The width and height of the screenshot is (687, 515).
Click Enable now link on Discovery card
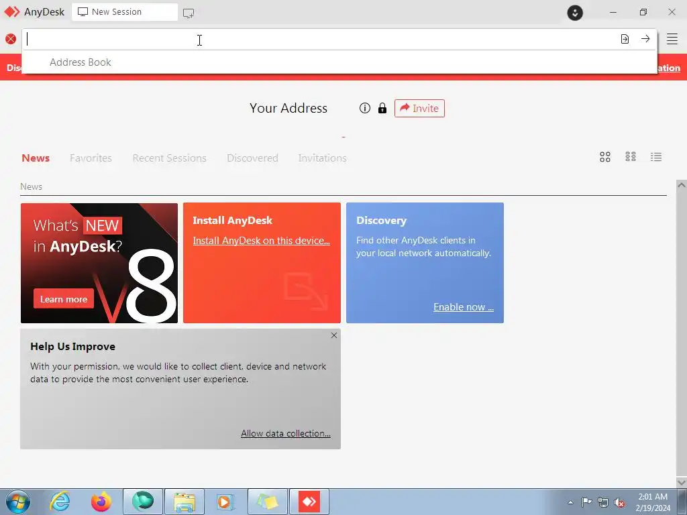464,307
